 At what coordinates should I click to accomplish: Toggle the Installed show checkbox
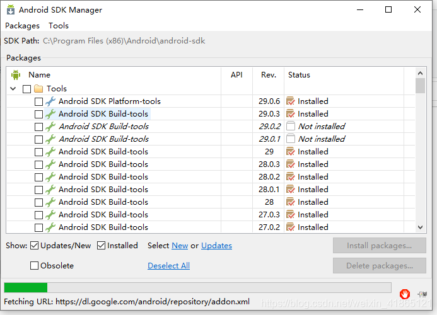(101, 246)
